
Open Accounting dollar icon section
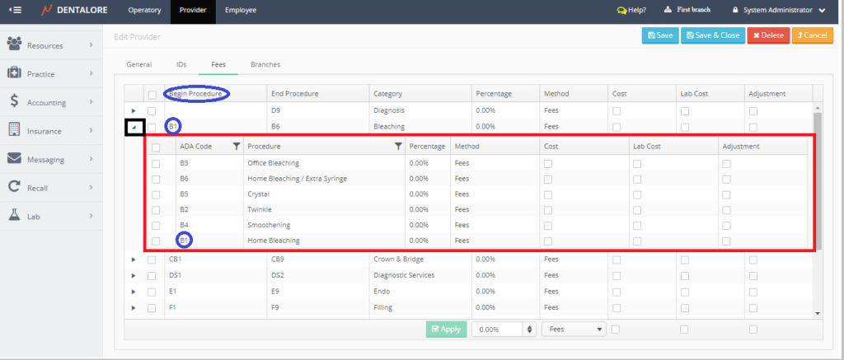click(49, 102)
